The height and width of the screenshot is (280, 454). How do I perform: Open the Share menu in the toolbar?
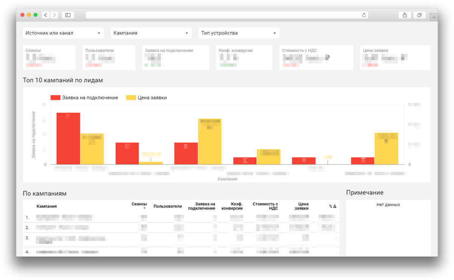click(x=404, y=15)
